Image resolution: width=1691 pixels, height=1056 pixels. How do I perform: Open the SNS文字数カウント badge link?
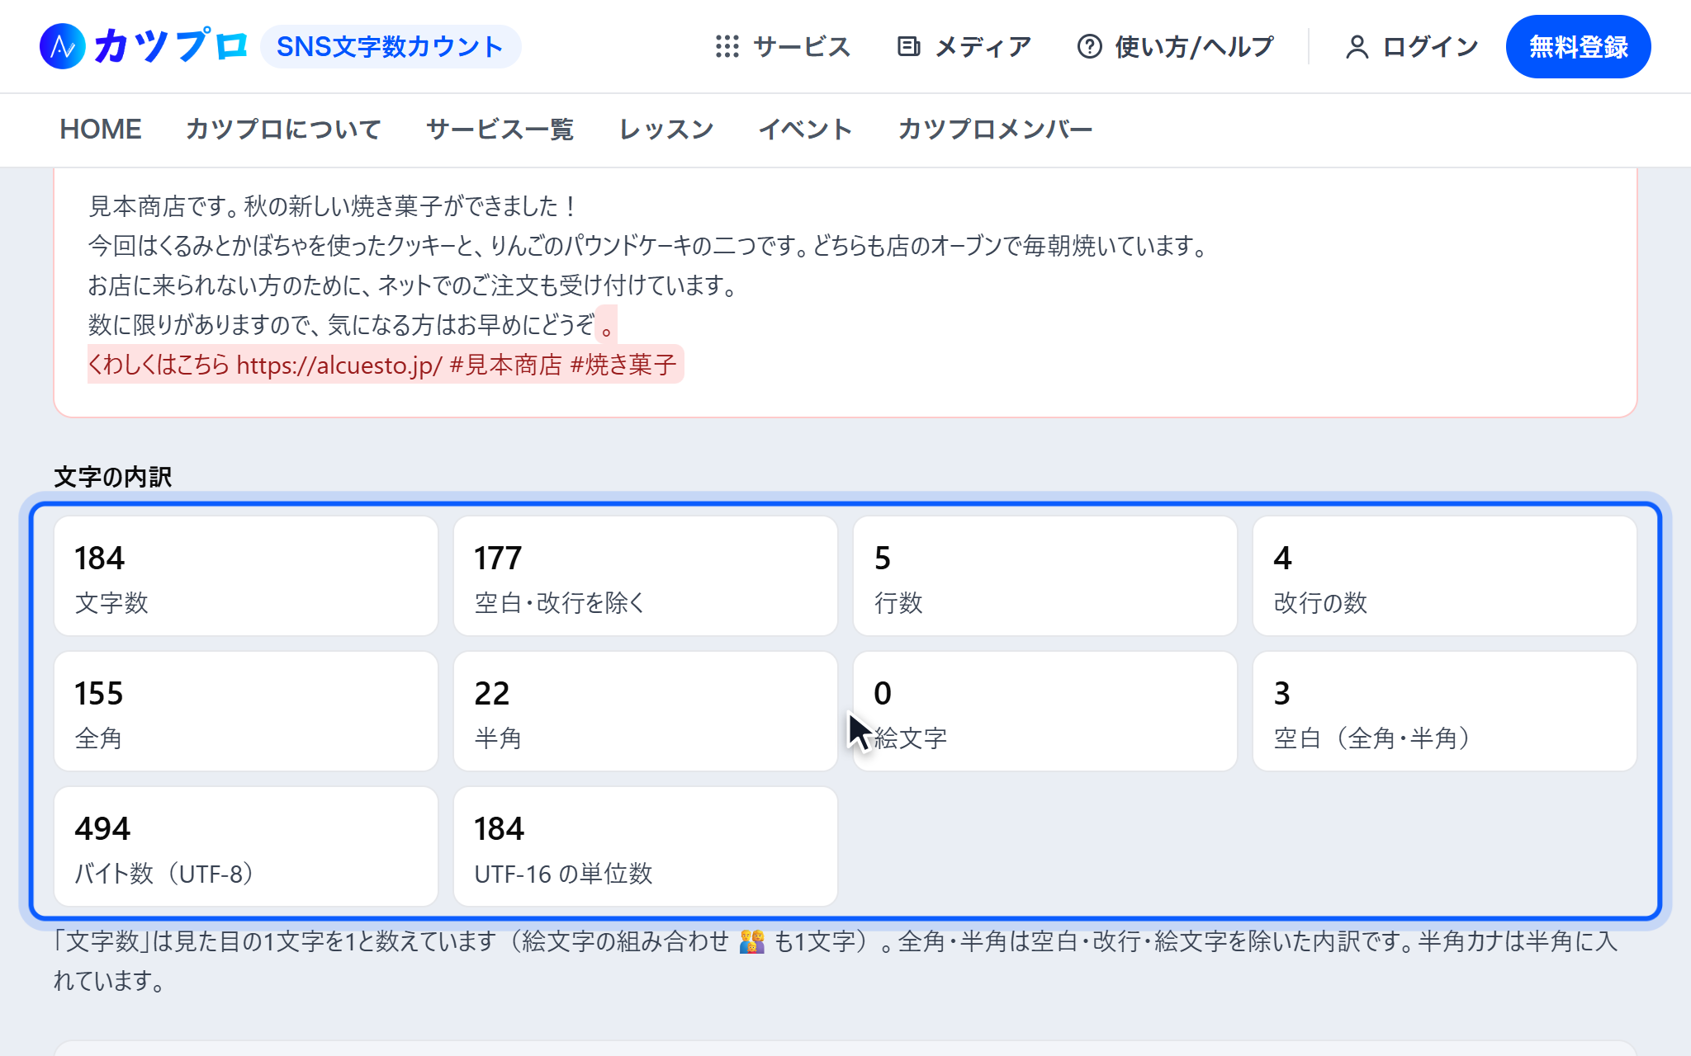(x=391, y=46)
